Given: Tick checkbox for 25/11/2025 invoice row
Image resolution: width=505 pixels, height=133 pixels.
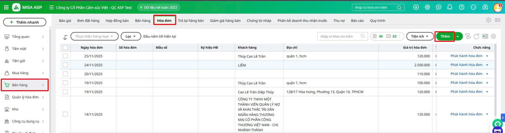Looking at the screenshot, I should click(x=65, y=56).
